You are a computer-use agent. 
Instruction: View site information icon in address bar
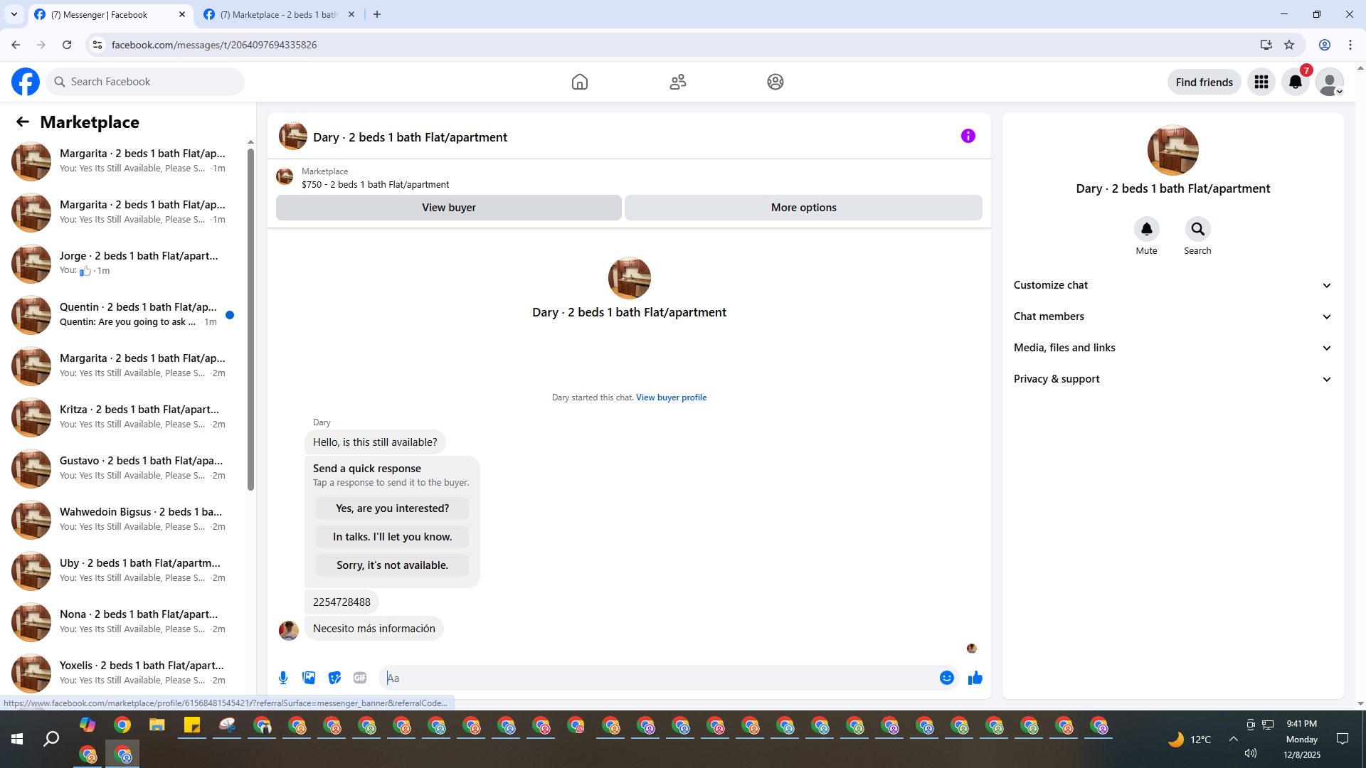(x=97, y=45)
